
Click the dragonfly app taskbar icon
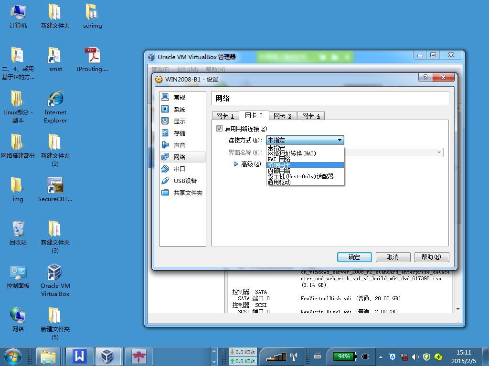(x=138, y=356)
